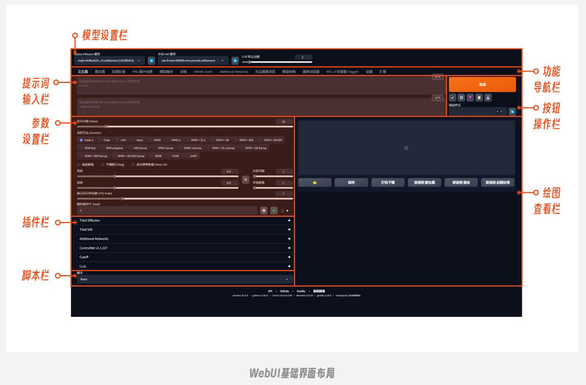The width and height of the screenshot is (586, 385).
Task: Switch to the Infinite Zoom tab
Action: coord(203,72)
